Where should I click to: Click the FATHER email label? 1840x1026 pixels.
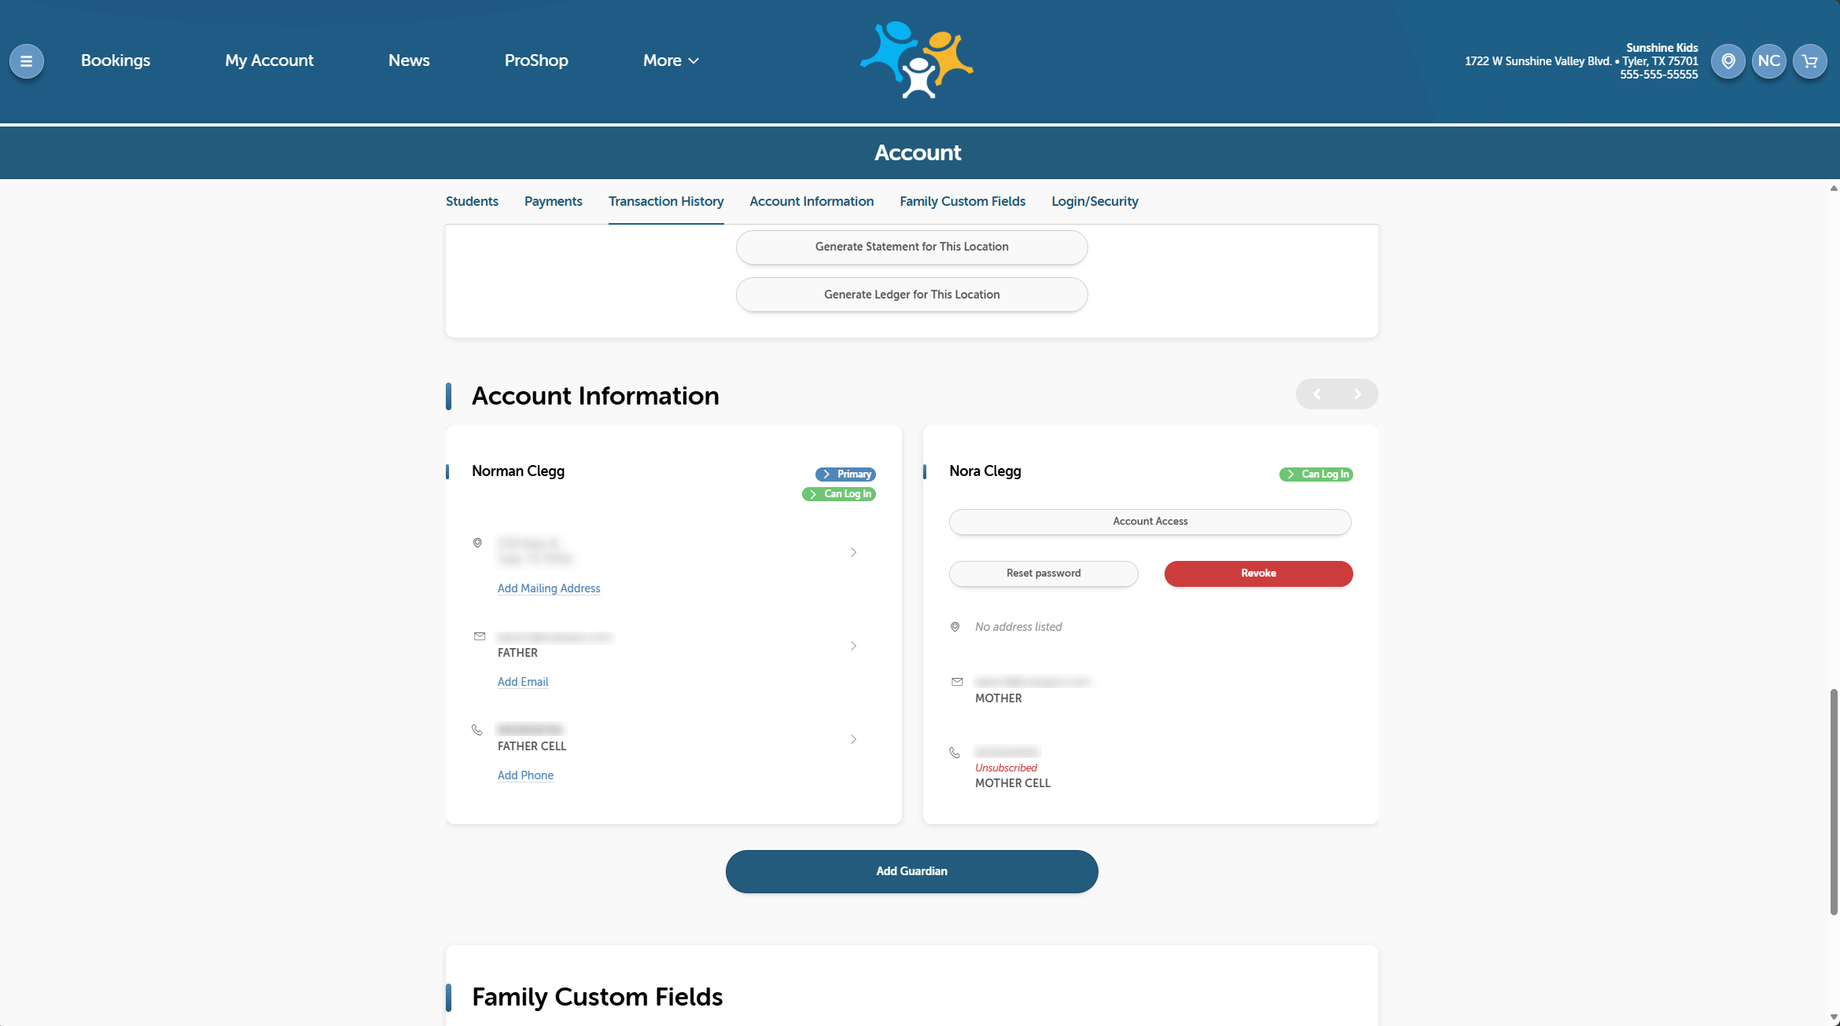click(x=517, y=653)
